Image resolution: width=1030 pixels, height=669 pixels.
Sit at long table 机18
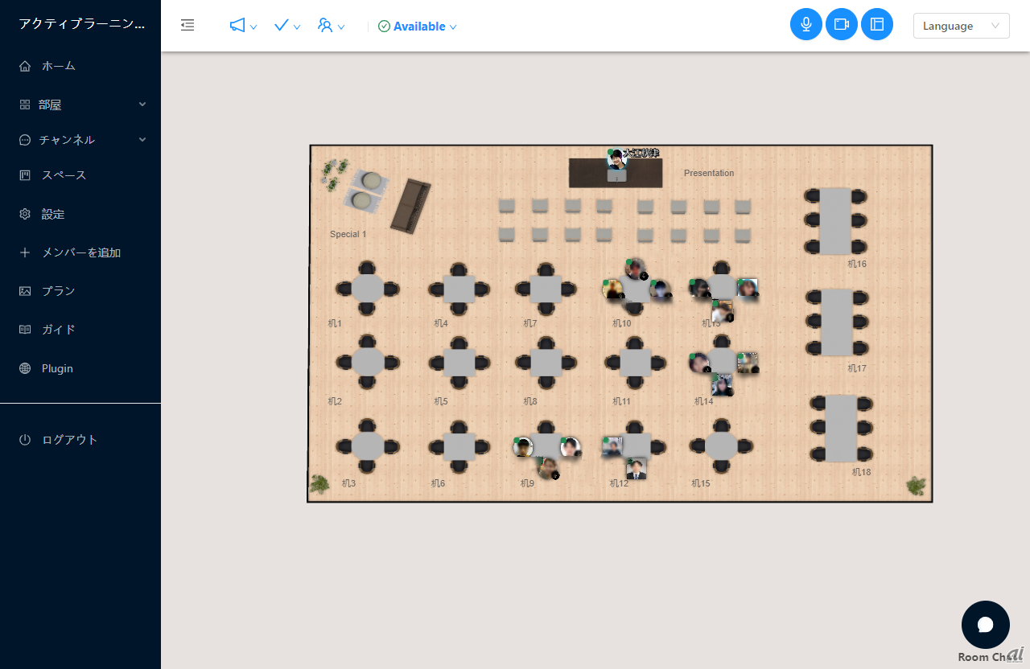pos(841,428)
